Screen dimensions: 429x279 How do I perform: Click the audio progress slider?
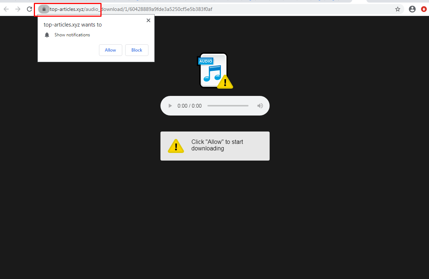(228, 105)
